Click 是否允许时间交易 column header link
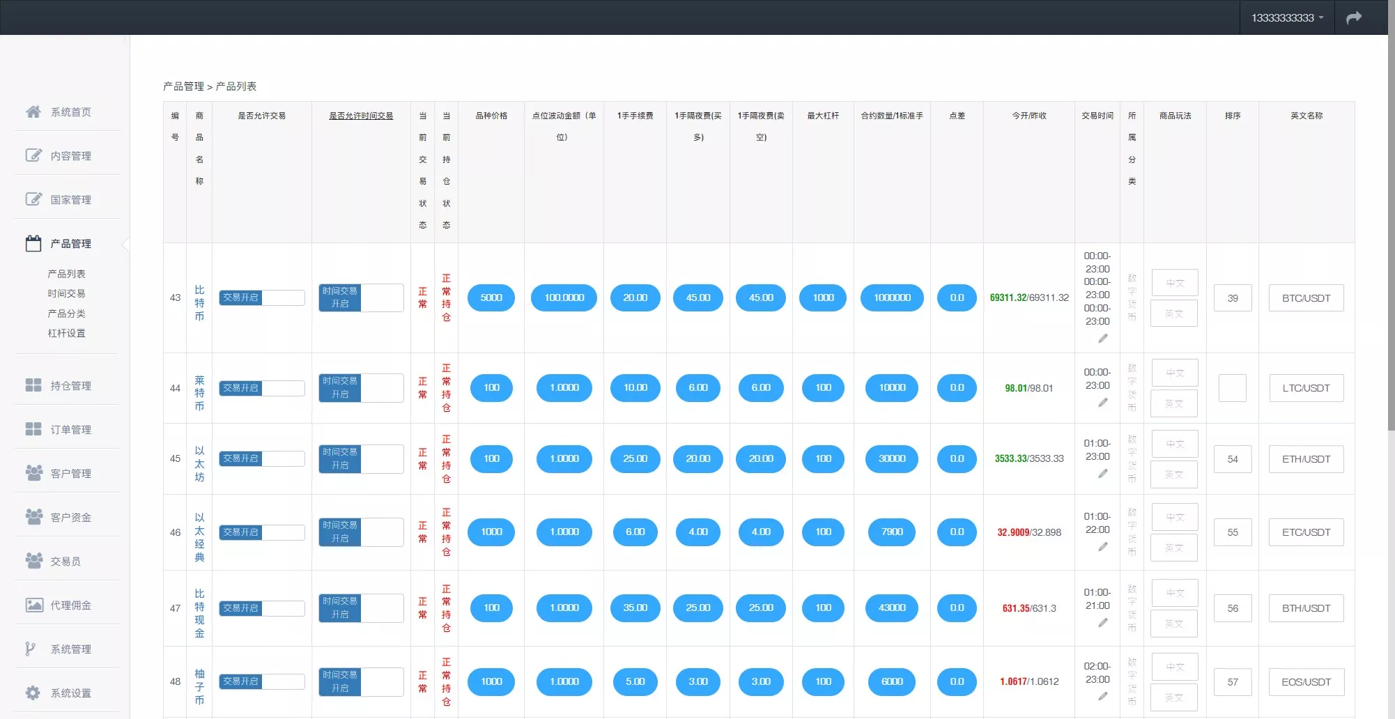This screenshot has height=719, width=1395. coord(361,116)
